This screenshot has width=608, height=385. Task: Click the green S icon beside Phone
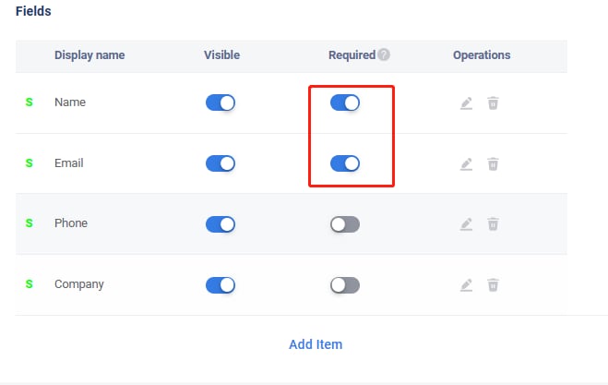click(x=29, y=223)
